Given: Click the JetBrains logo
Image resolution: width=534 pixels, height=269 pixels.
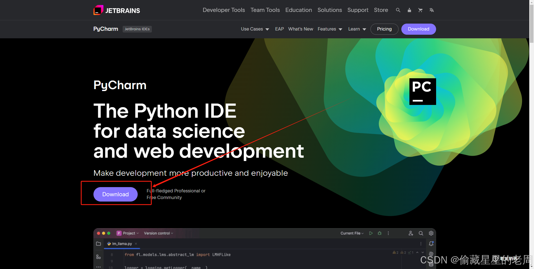Looking at the screenshot, I should click(117, 10).
